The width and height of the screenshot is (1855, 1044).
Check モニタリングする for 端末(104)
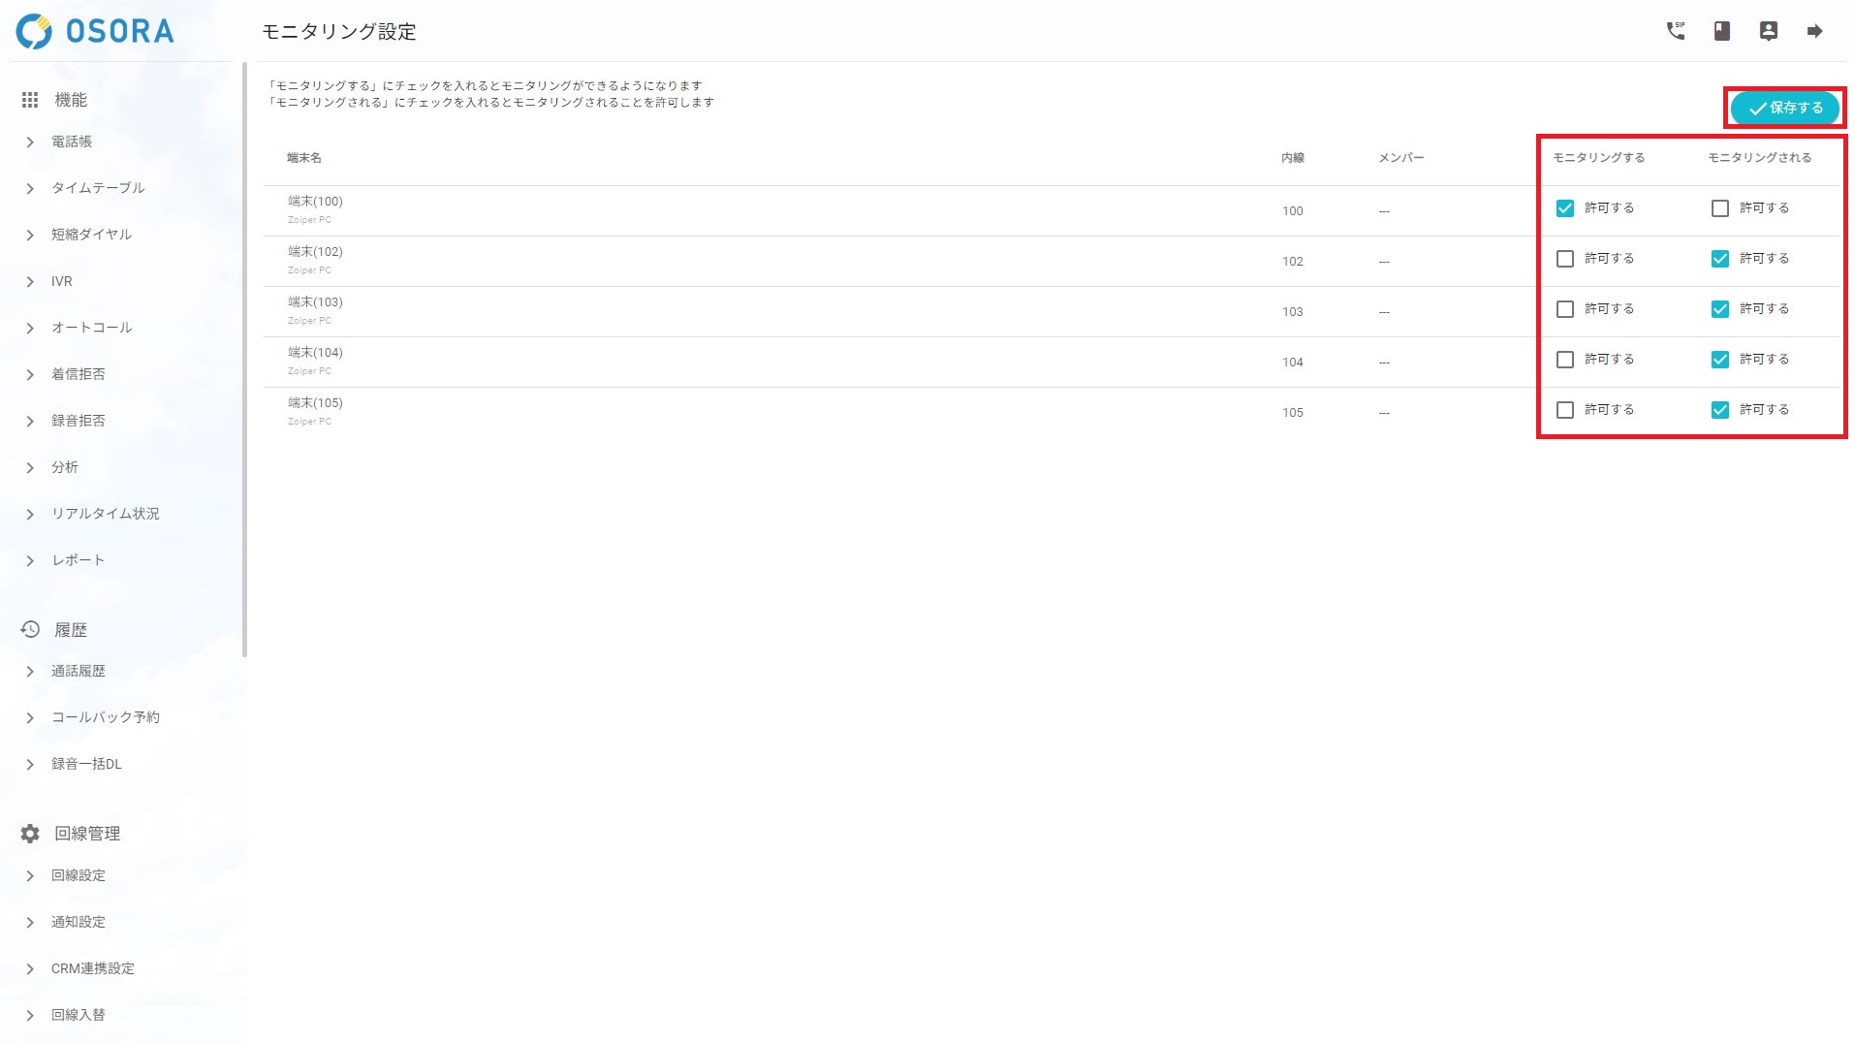pyautogui.click(x=1564, y=360)
